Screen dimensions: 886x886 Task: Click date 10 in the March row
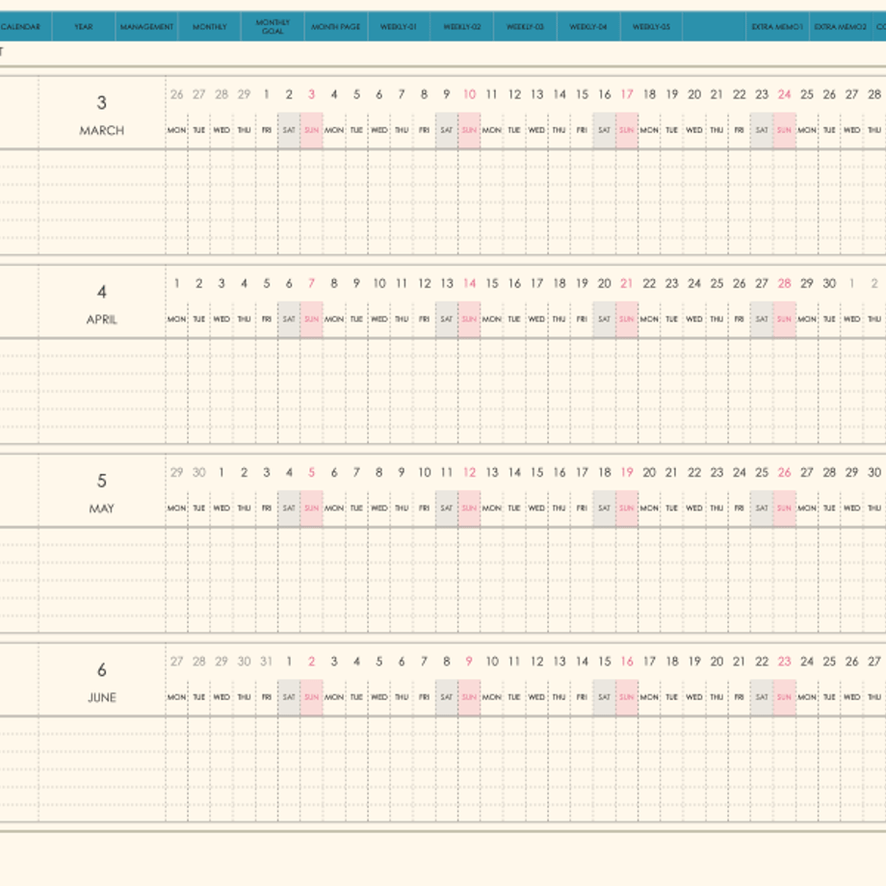470,94
